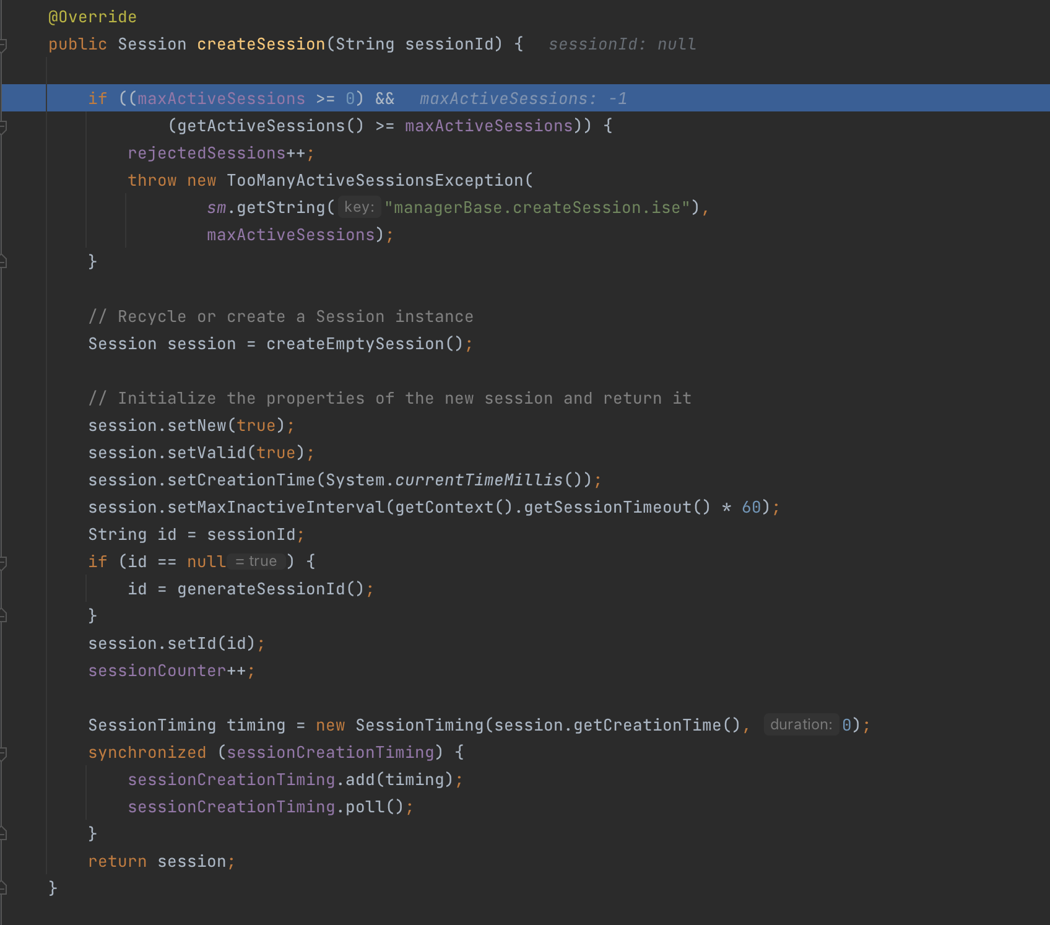Click the 'duration:' parameter hint
This screenshot has height=925, width=1050.
coord(801,725)
